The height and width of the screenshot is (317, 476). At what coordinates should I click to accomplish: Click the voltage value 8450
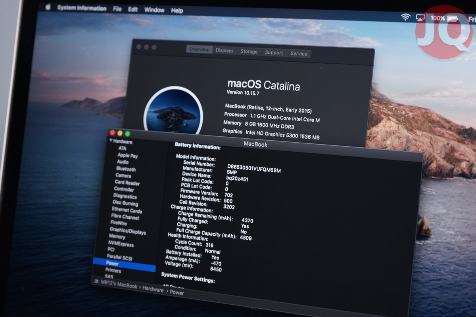[216, 269]
